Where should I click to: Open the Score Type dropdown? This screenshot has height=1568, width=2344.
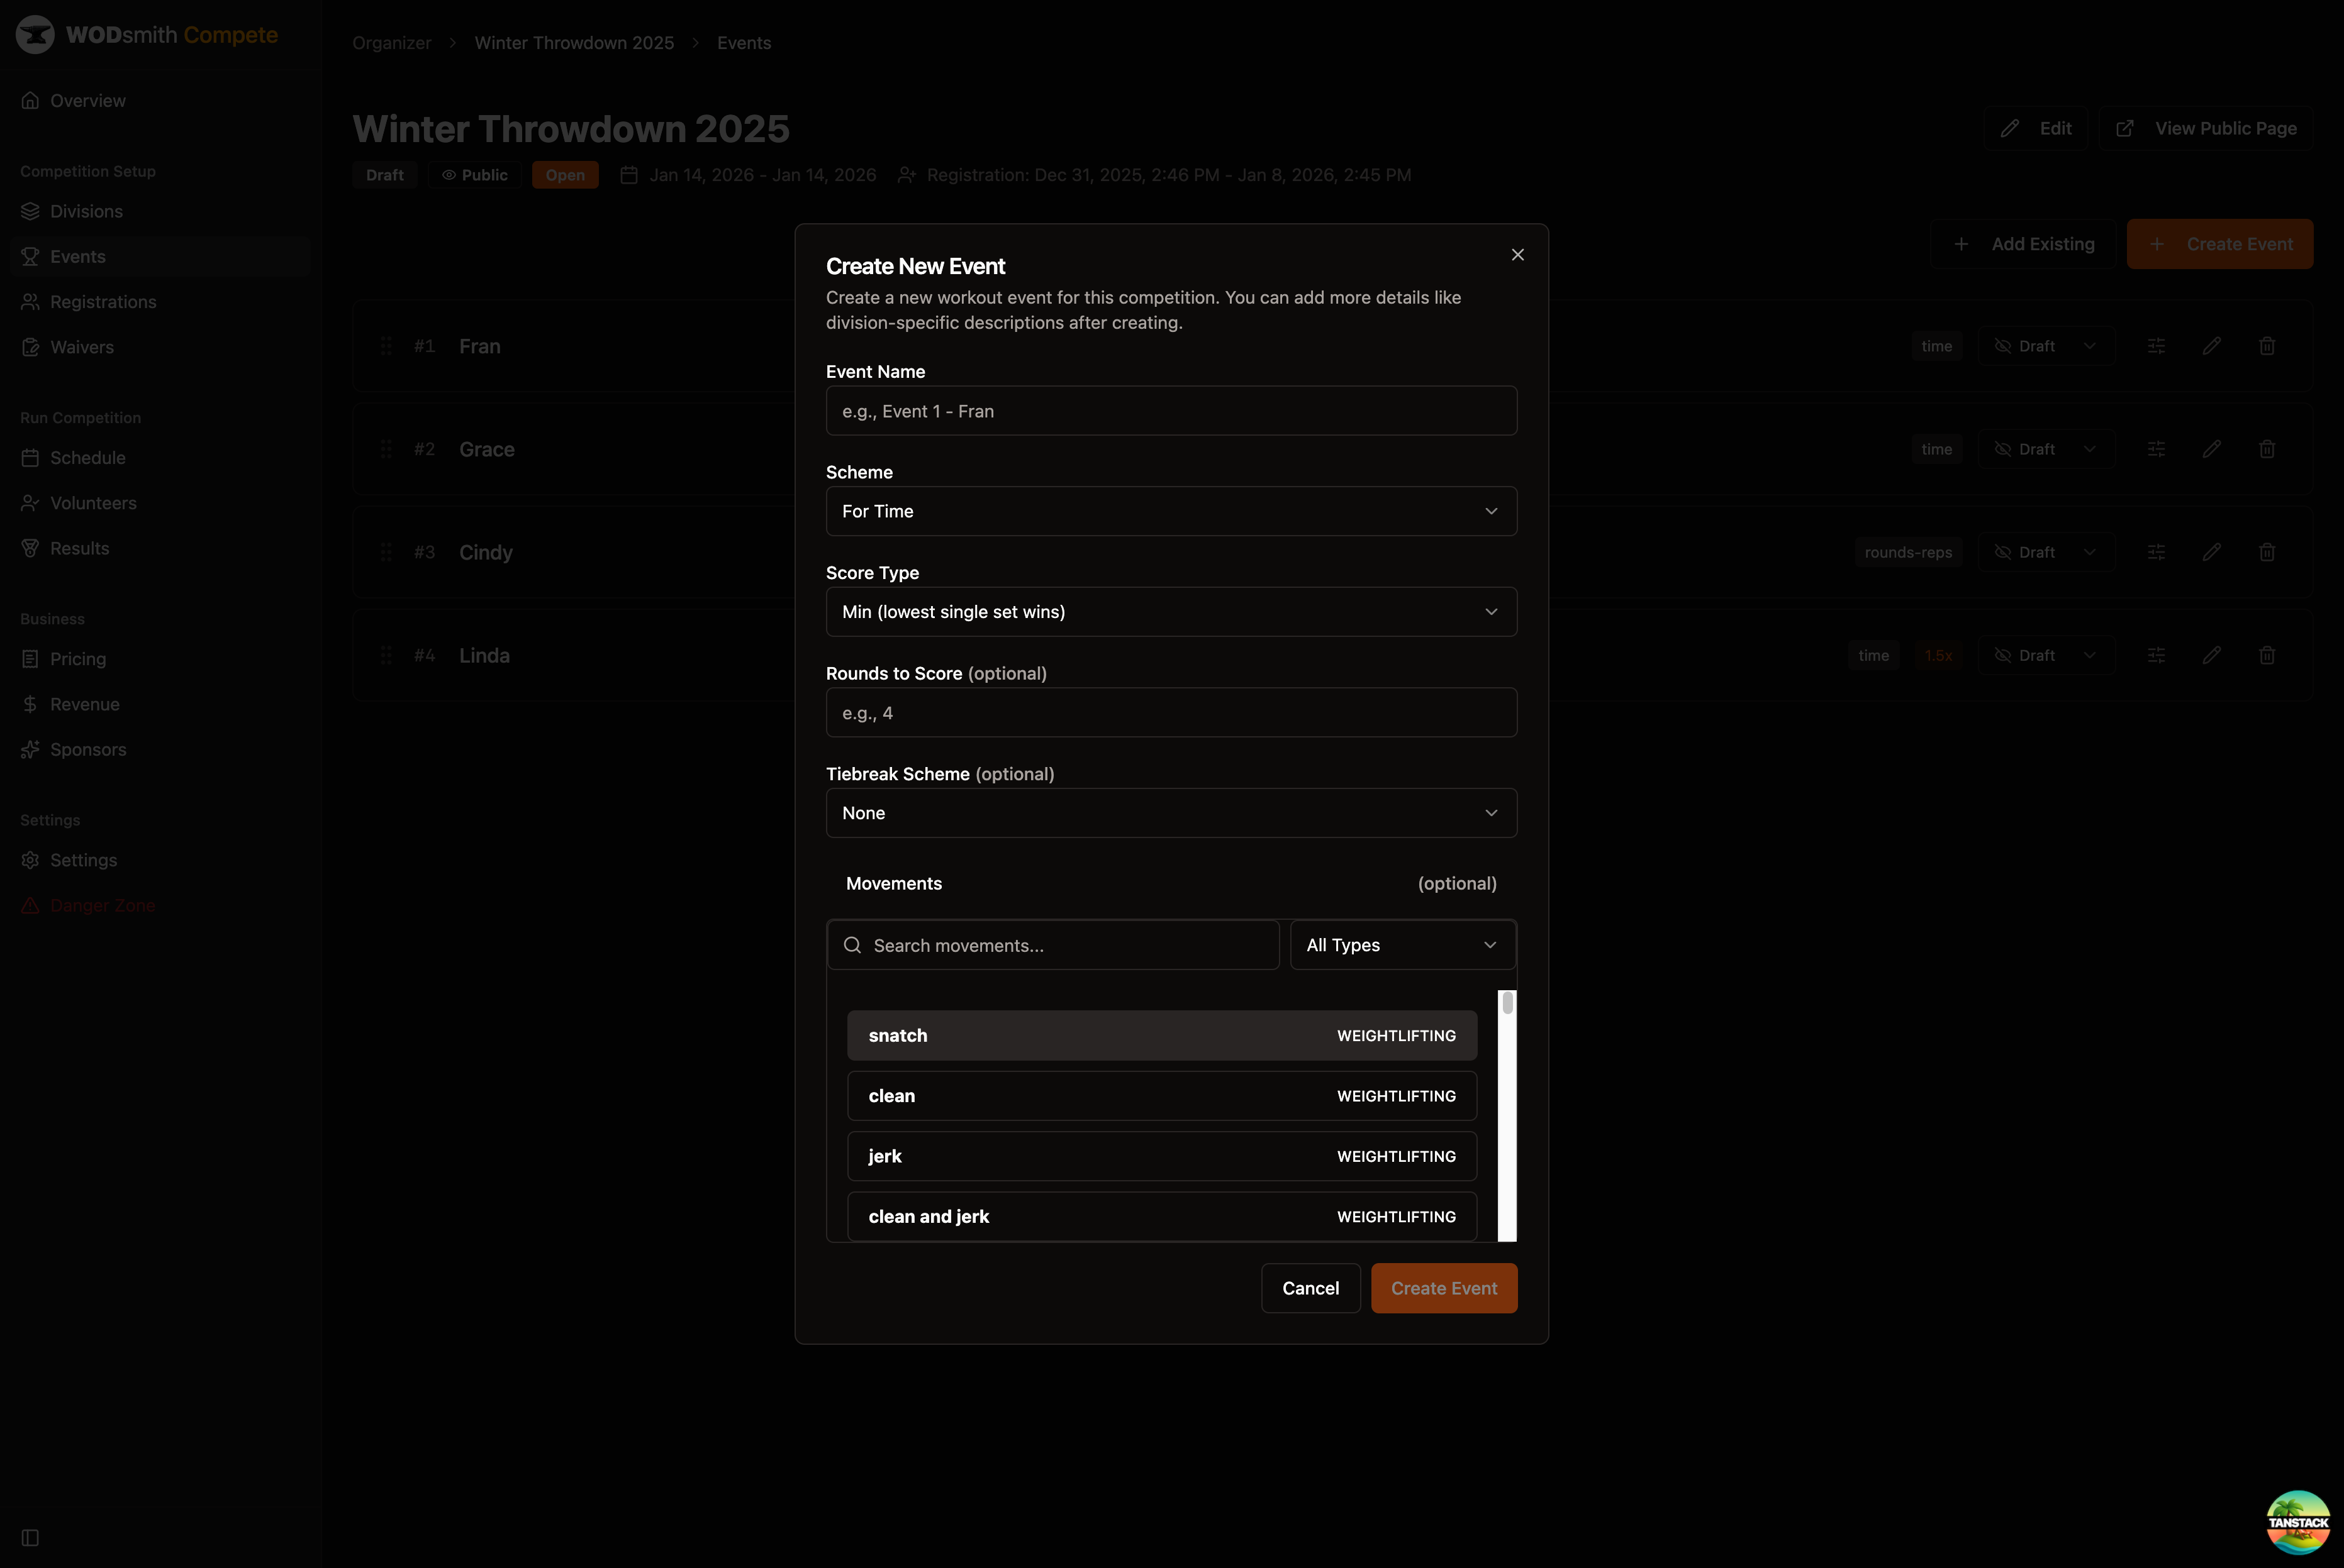coord(1171,612)
